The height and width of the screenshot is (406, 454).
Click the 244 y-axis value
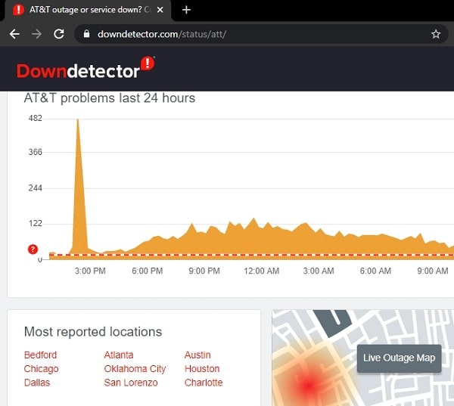coord(36,188)
